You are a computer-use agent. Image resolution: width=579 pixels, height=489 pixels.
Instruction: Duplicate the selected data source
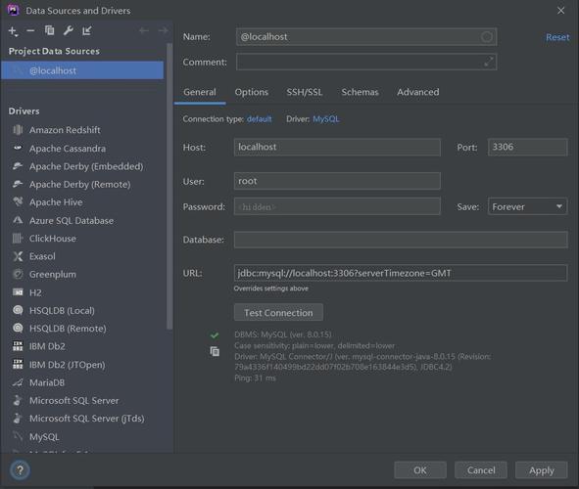(50, 30)
